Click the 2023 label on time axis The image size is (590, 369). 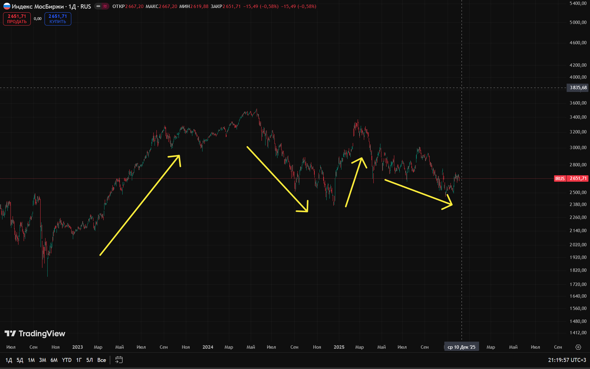[77, 347]
